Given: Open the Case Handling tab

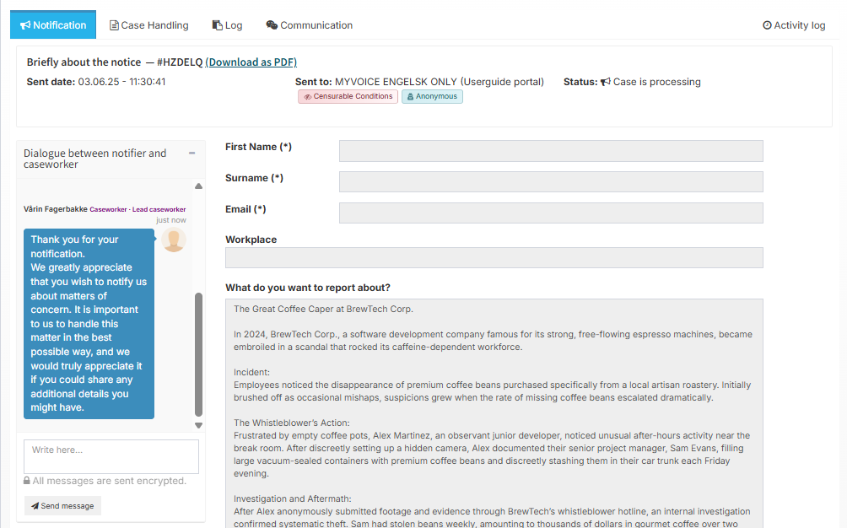Looking at the screenshot, I should (x=149, y=25).
